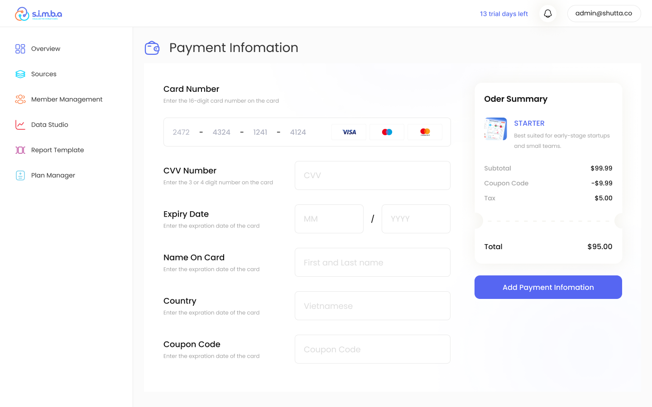Click the Payment Infomation page title

(x=234, y=47)
